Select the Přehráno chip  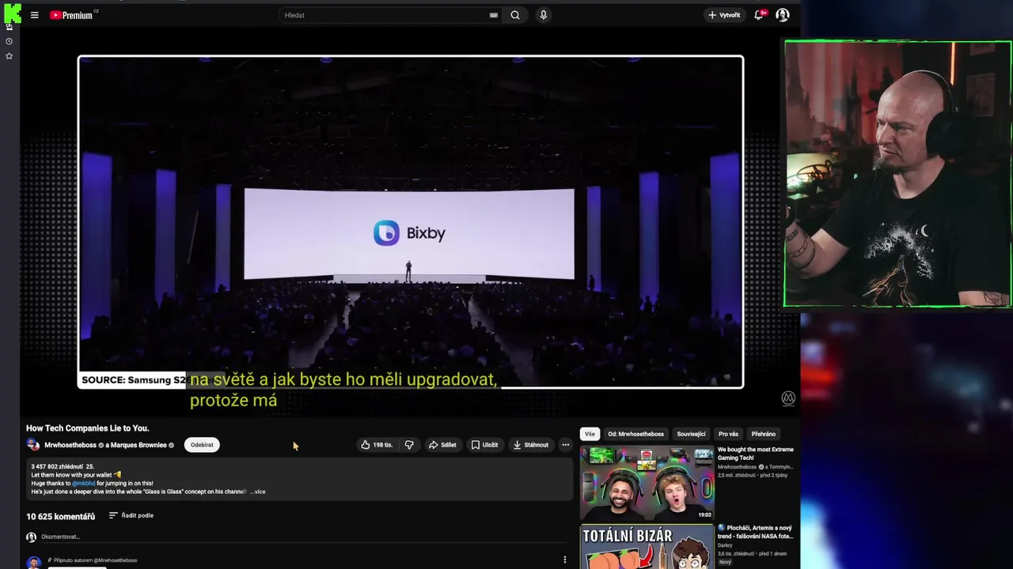pos(763,434)
